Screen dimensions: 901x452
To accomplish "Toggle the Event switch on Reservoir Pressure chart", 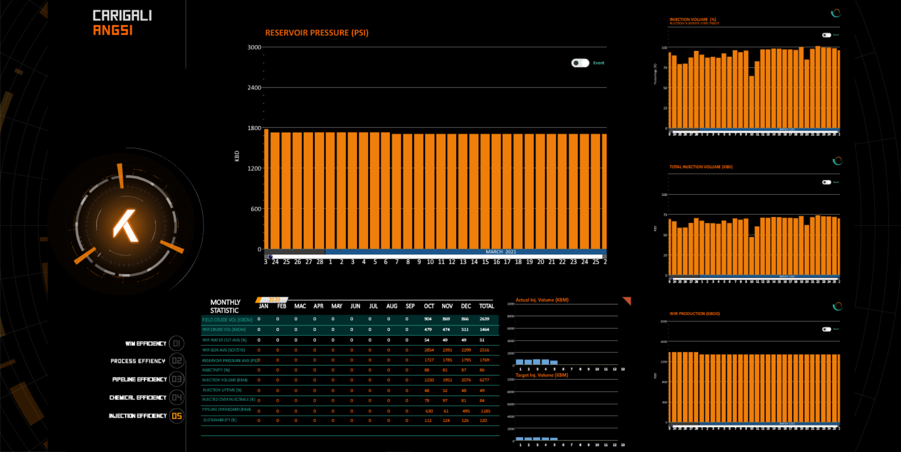I will [x=580, y=63].
